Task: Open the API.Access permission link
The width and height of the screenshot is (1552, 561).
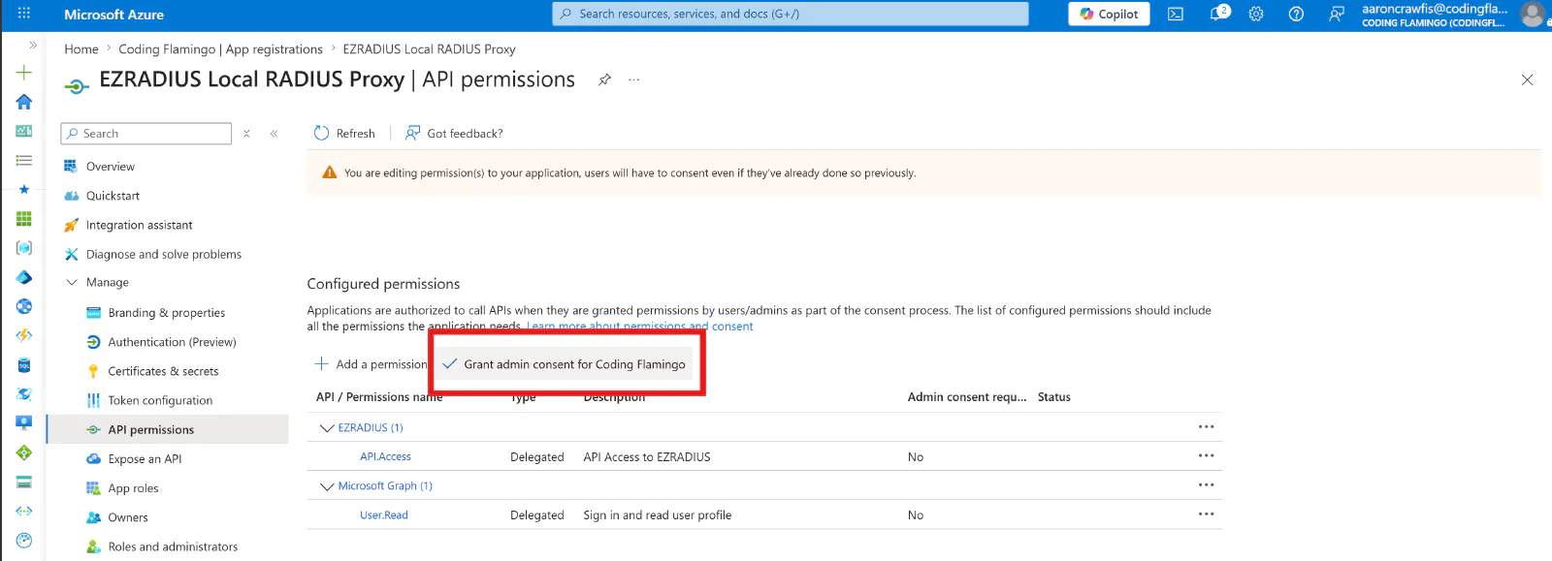Action: [x=385, y=456]
